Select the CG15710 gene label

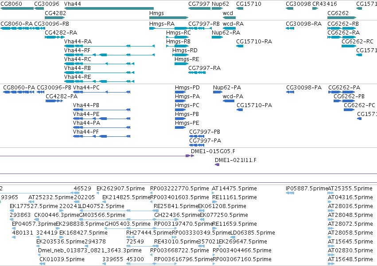249,4
